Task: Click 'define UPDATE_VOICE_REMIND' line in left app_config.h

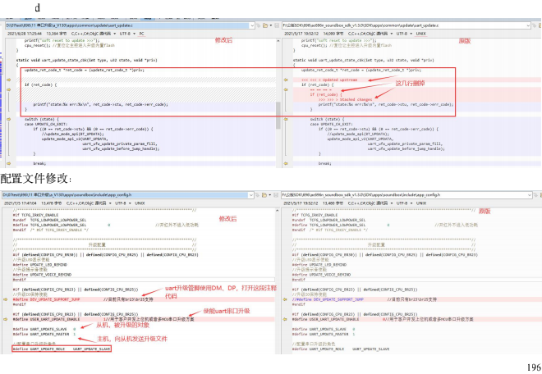Action: tap(42, 275)
